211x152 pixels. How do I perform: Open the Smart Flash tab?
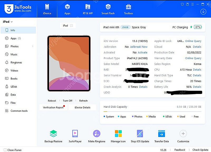108,9
